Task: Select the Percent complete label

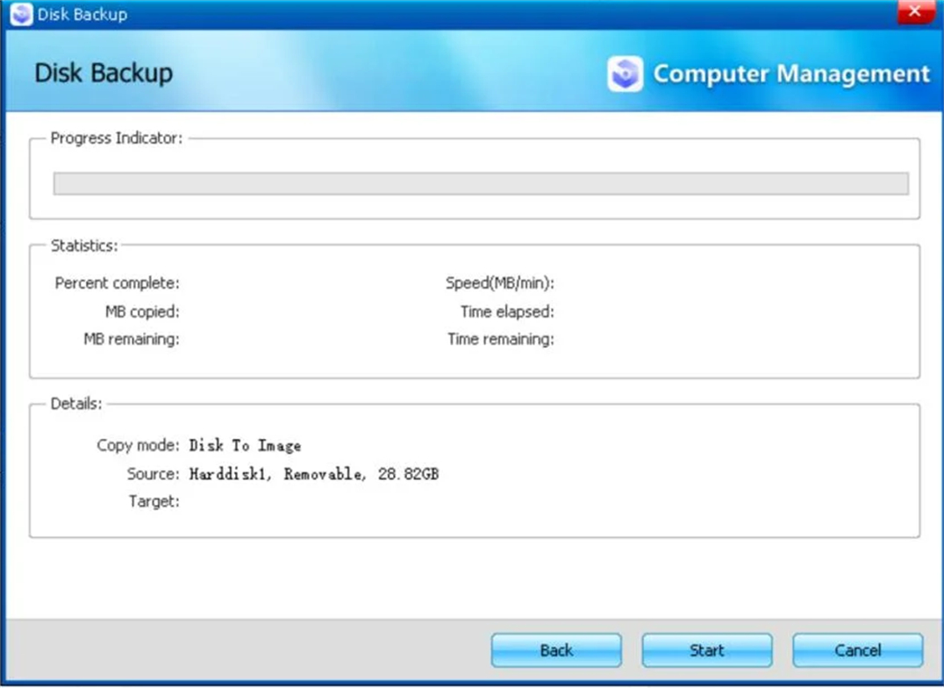Action: coord(117,283)
